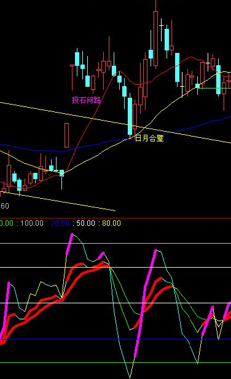
Task: Click the green horizontal line at the indicator's bottom
Action: [116, 362]
